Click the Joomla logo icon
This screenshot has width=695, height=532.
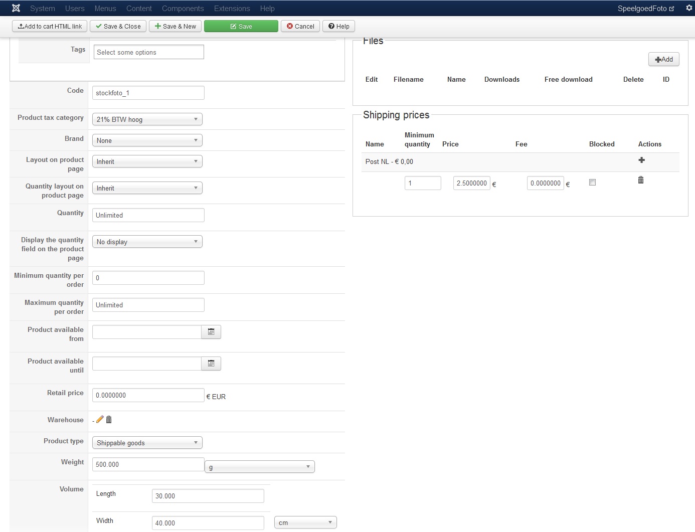pyautogui.click(x=16, y=8)
